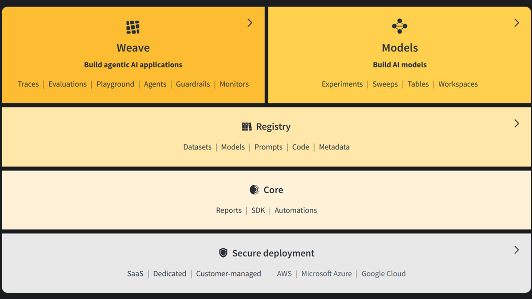This screenshot has width=532, height=299.
Task: Click Automations in the Core section
Action: [x=296, y=210]
